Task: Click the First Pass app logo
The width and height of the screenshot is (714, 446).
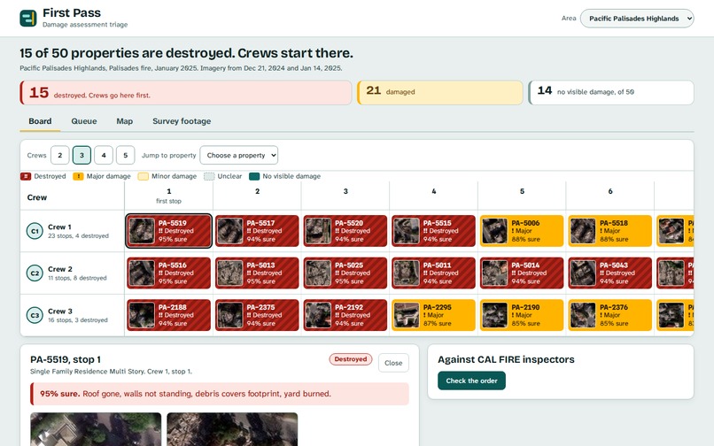Action: 28,19
